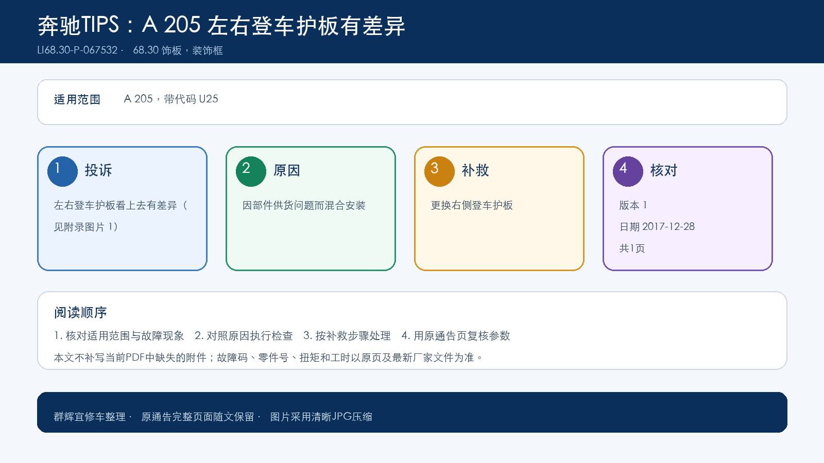The width and height of the screenshot is (824, 463).
Task: Click footer text 群辉宜修车整理
Action: pos(90,417)
